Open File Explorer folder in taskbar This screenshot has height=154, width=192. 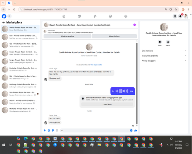click(x=99, y=145)
